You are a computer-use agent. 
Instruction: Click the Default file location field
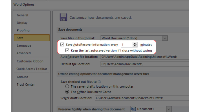click(x=145, y=64)
